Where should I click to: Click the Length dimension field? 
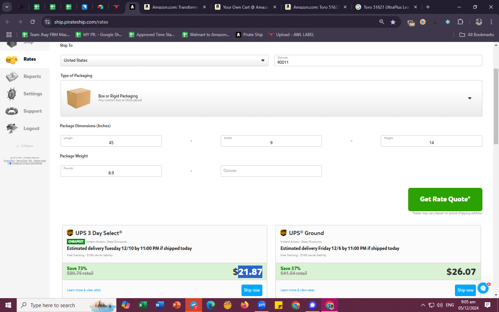111,141
